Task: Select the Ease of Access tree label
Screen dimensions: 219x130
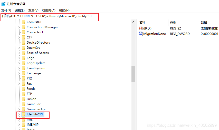Action: (38, 53)
